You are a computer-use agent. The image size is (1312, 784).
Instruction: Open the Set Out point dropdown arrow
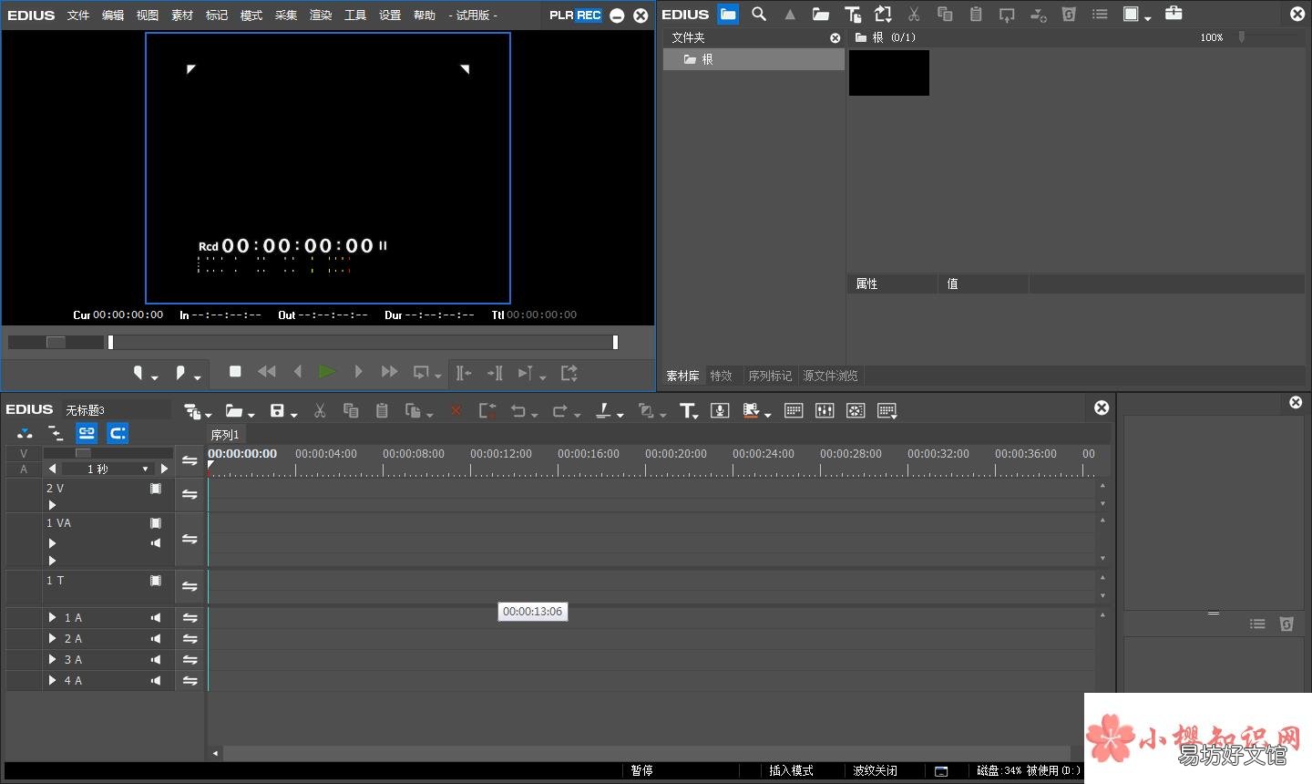(197, 377)
